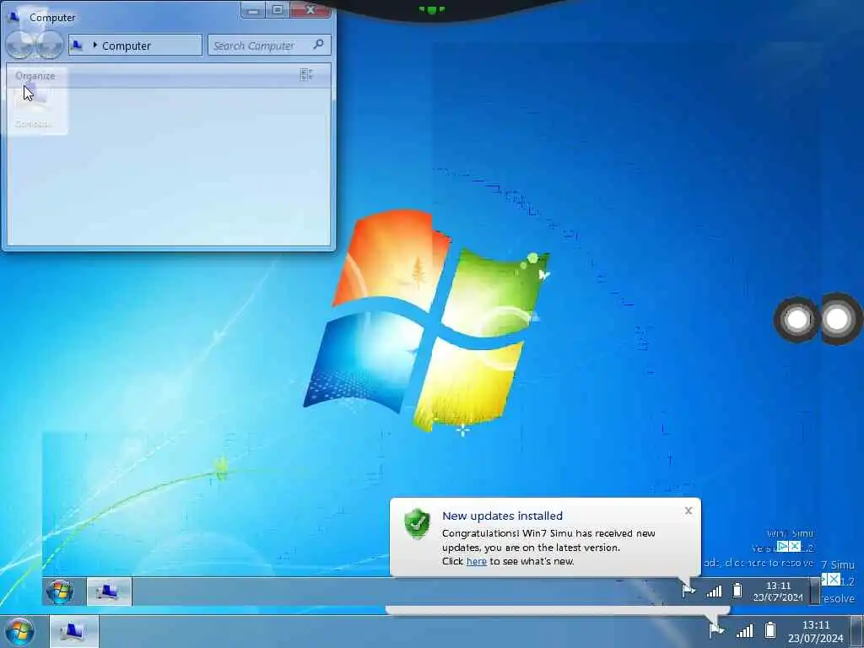Screen dimensions: 864x648
Task: Click show-desktop strip on the upper ghost taskbar
Action: pos(815,591)
